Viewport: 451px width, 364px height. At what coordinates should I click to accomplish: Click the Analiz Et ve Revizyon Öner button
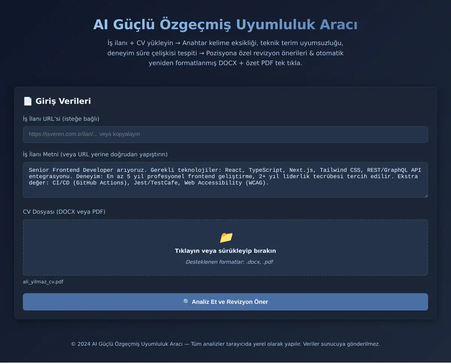coord(225,302)
